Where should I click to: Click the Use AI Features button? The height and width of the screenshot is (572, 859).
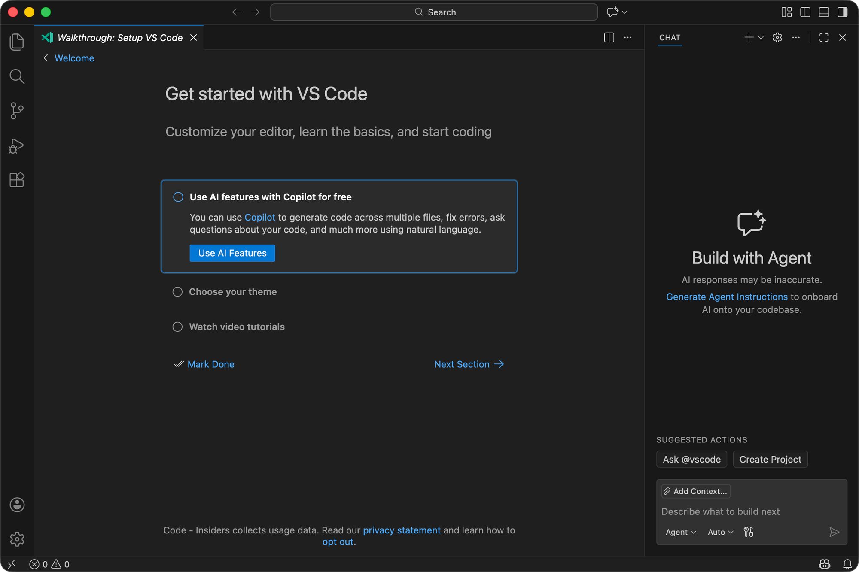pos(232,253)
